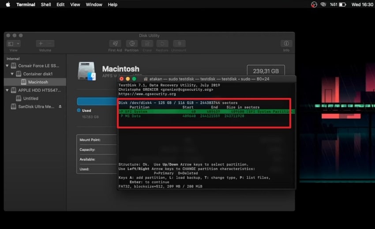Click the 157,63 GB used value

(x=90, y=117)
